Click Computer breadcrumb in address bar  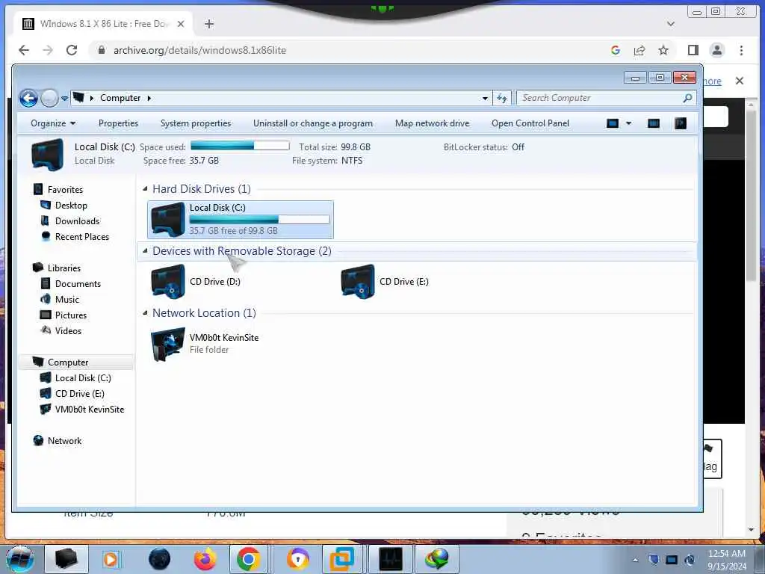[120, 98]
